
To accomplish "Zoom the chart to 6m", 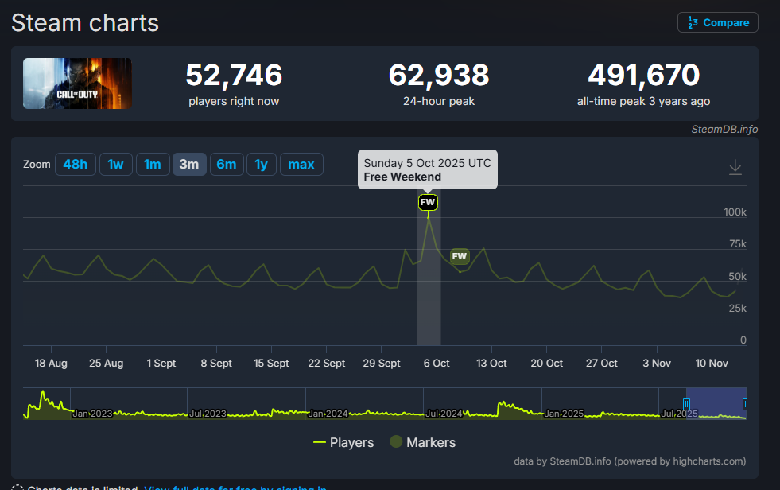I will point(227,164).
